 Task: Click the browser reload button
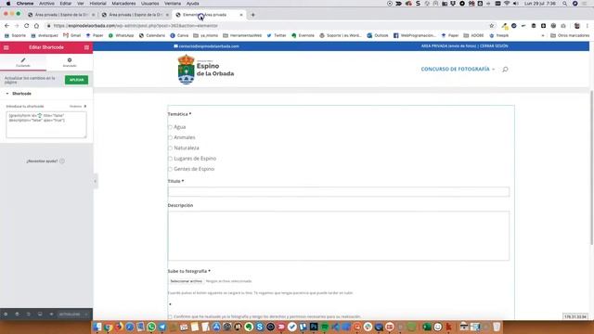pos(27,26)
